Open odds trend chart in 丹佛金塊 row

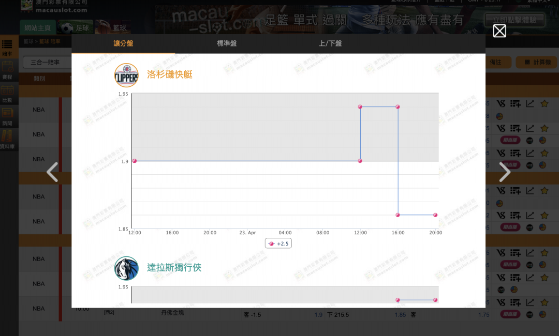[530, 302]
